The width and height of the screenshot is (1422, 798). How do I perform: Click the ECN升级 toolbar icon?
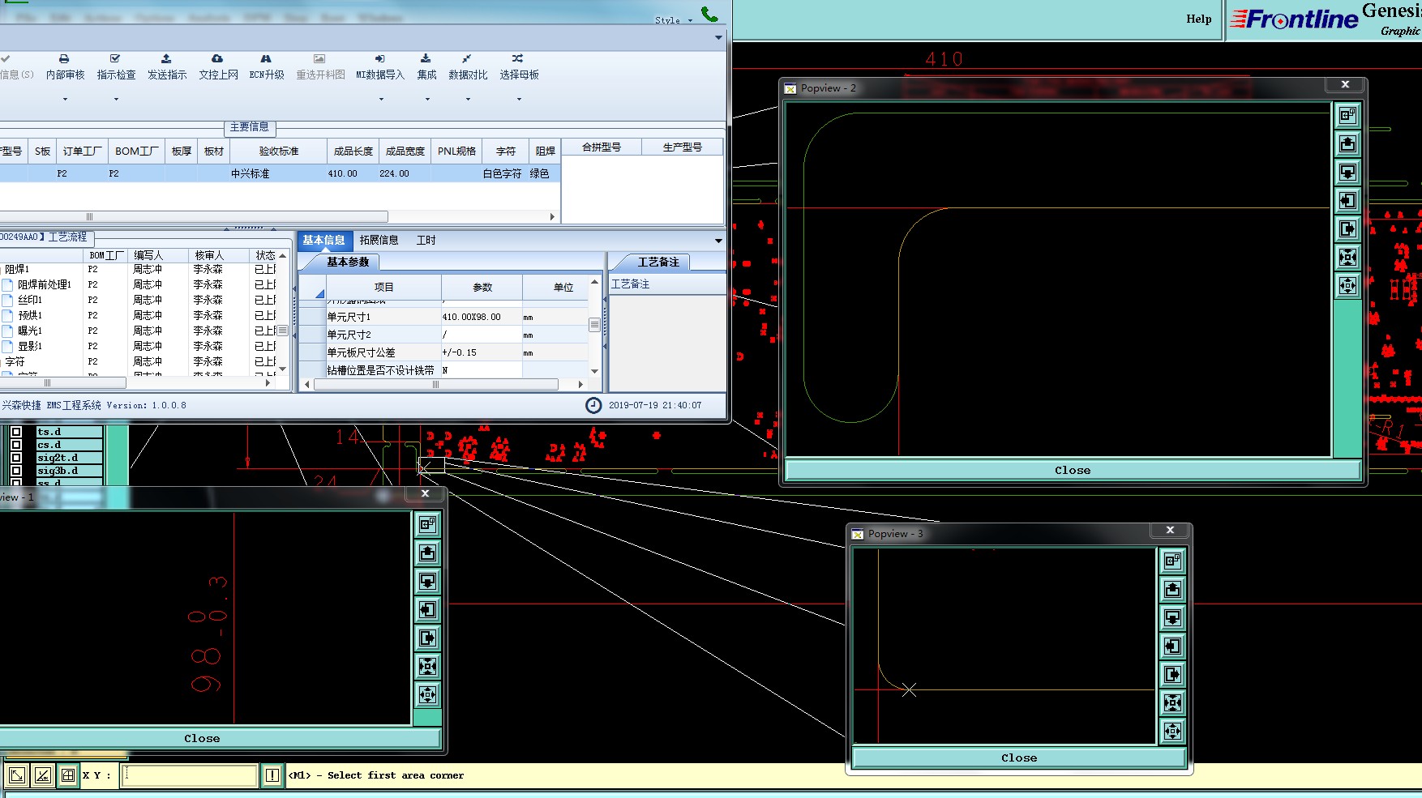pyautogui.click(x=266, y=59)
